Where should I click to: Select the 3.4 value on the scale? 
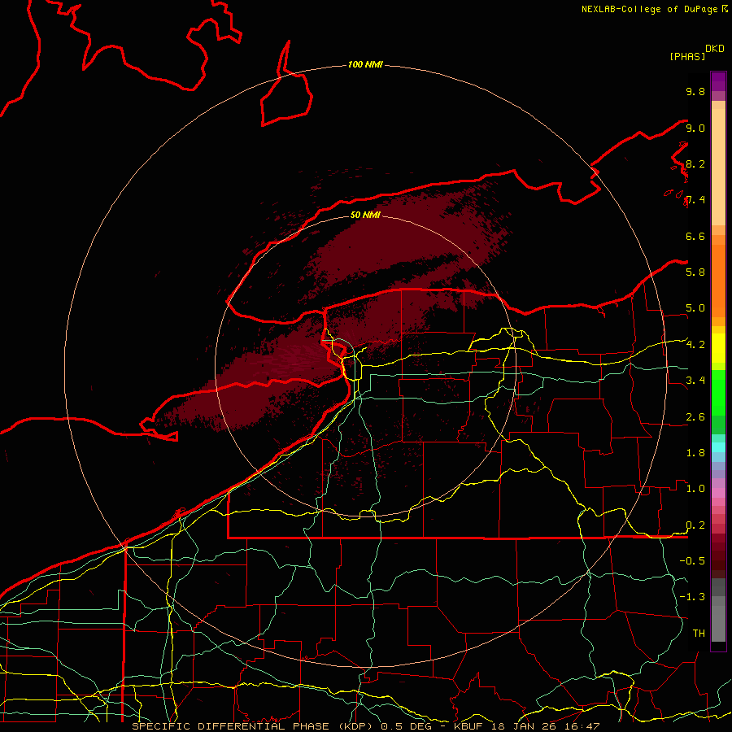click(x=695, y=381)
